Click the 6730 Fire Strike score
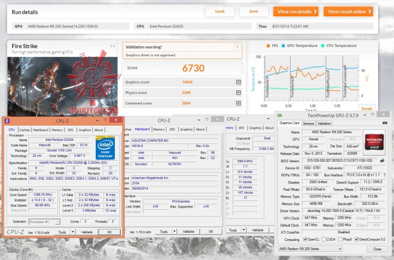394x260 pixels. coord(193,68)
